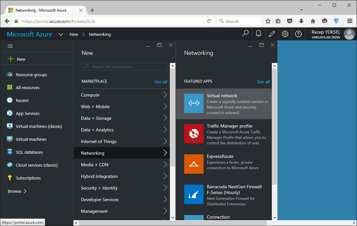Expand the Media + CDN chevron
This screenshot has width=357, height=226.
(x=165, y=164)
